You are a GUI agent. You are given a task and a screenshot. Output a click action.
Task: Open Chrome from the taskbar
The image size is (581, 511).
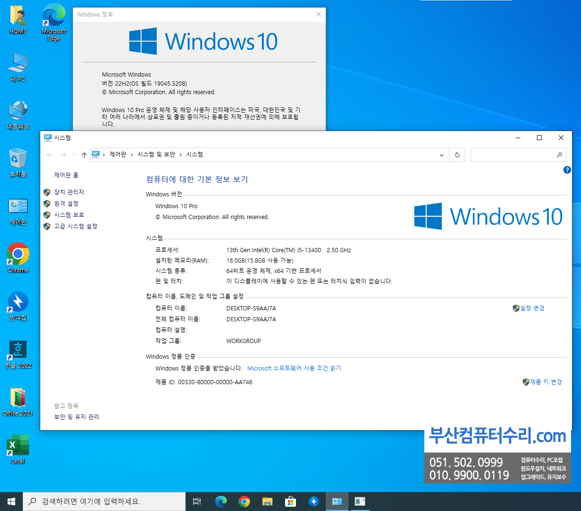[244, 502]
